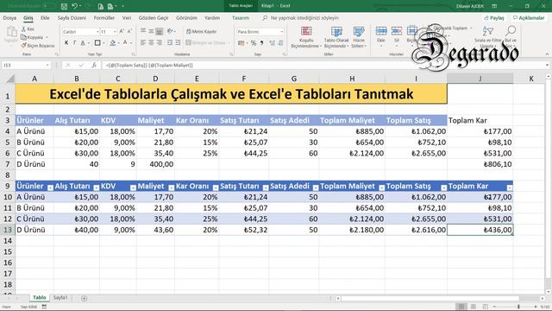Click Tablo Olarak Biçimlendir icon
Image resolution: width=552 pixels, height=311 pixels.
coord(336,31)
